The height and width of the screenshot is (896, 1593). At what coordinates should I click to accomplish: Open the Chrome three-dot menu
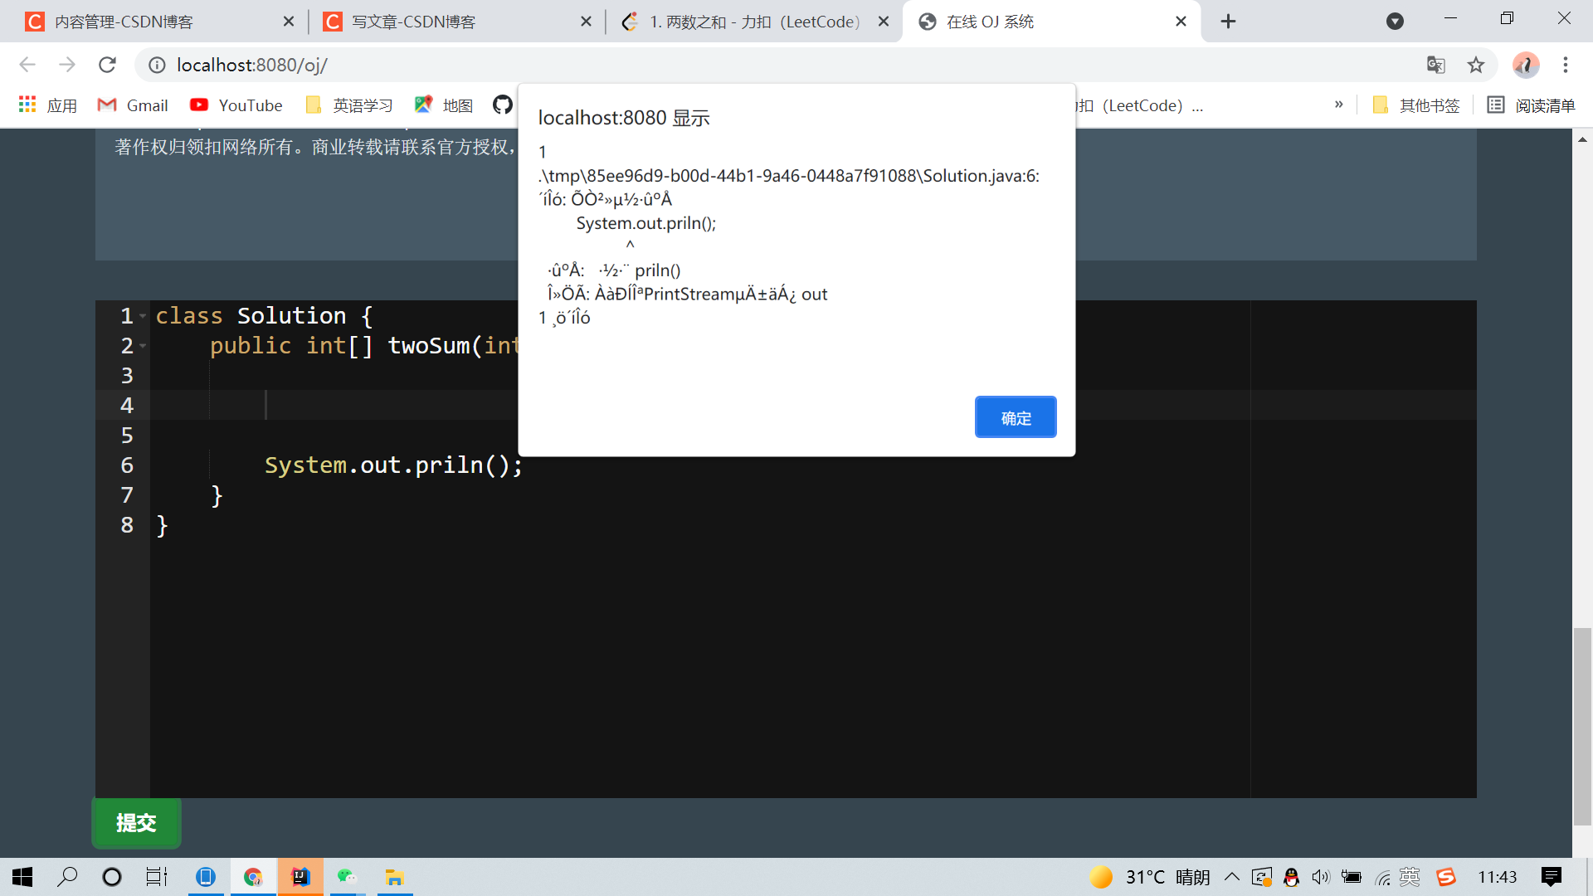tap(1565, 65)
